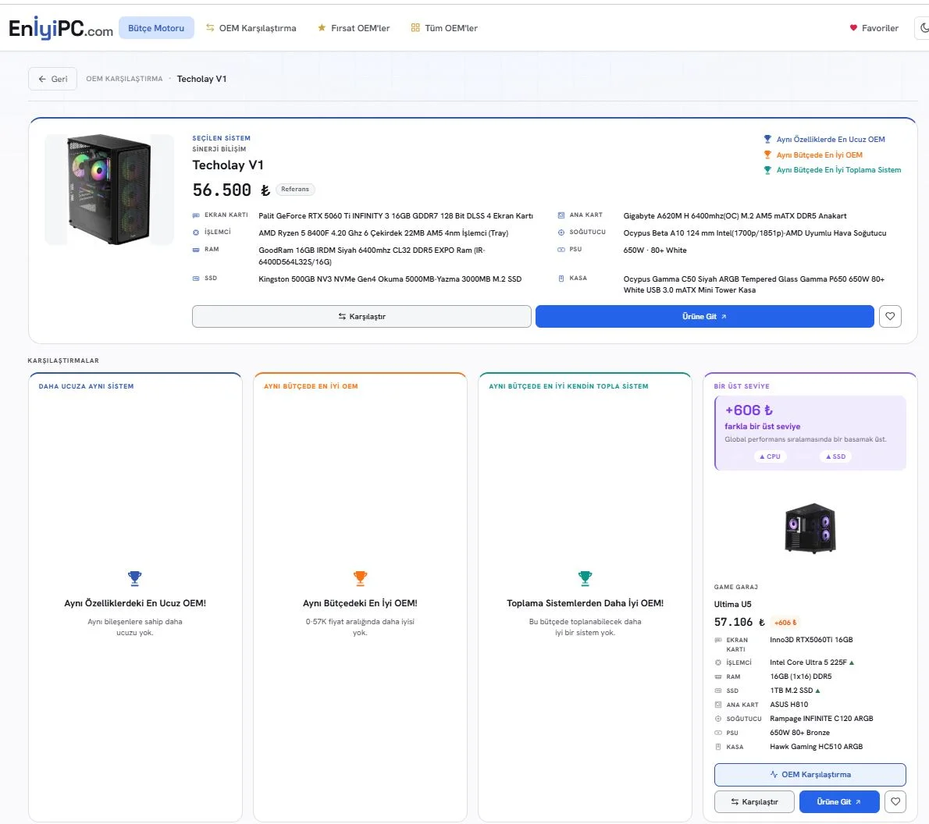
Task: Click the Geri back button
Action: pyautogui.click(x=53, y=79)
